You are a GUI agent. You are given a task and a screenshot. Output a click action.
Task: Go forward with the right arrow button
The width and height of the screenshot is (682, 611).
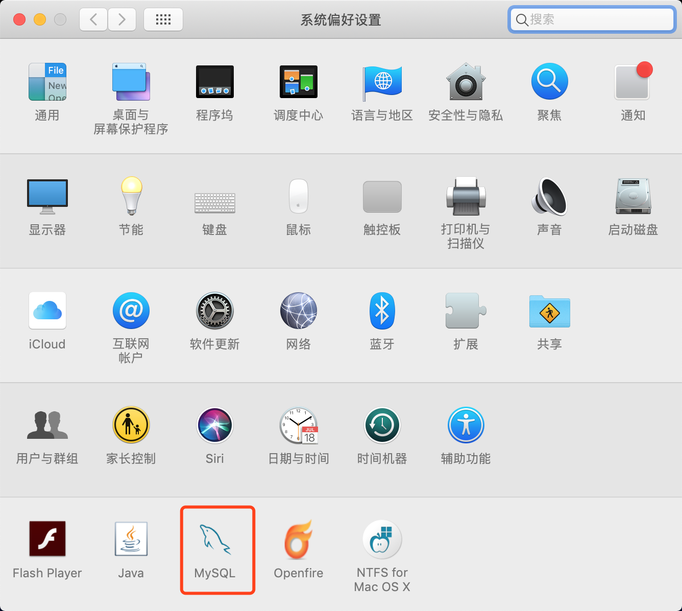coord(122,19)
